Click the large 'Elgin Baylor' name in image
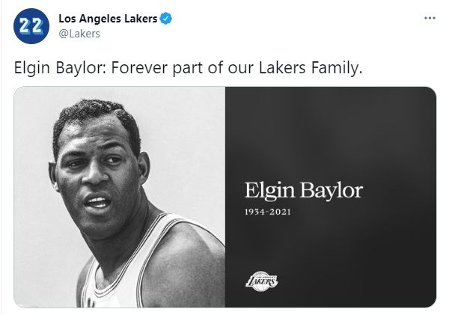The image size is (449, 315). (x=303, y=190)
